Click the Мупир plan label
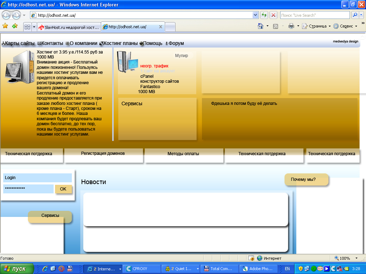The image size is (366, 274). click(x=181, y=55)
